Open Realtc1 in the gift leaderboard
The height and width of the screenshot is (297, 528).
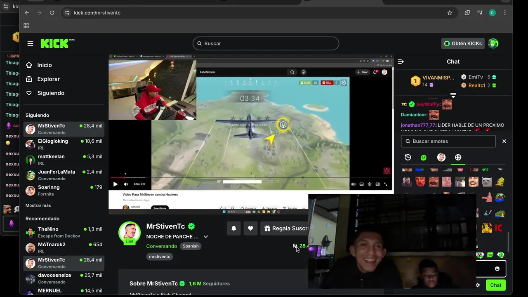point(478,85)
